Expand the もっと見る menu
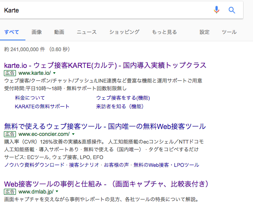This screenshot has height=212, width=253. (164, 32)
